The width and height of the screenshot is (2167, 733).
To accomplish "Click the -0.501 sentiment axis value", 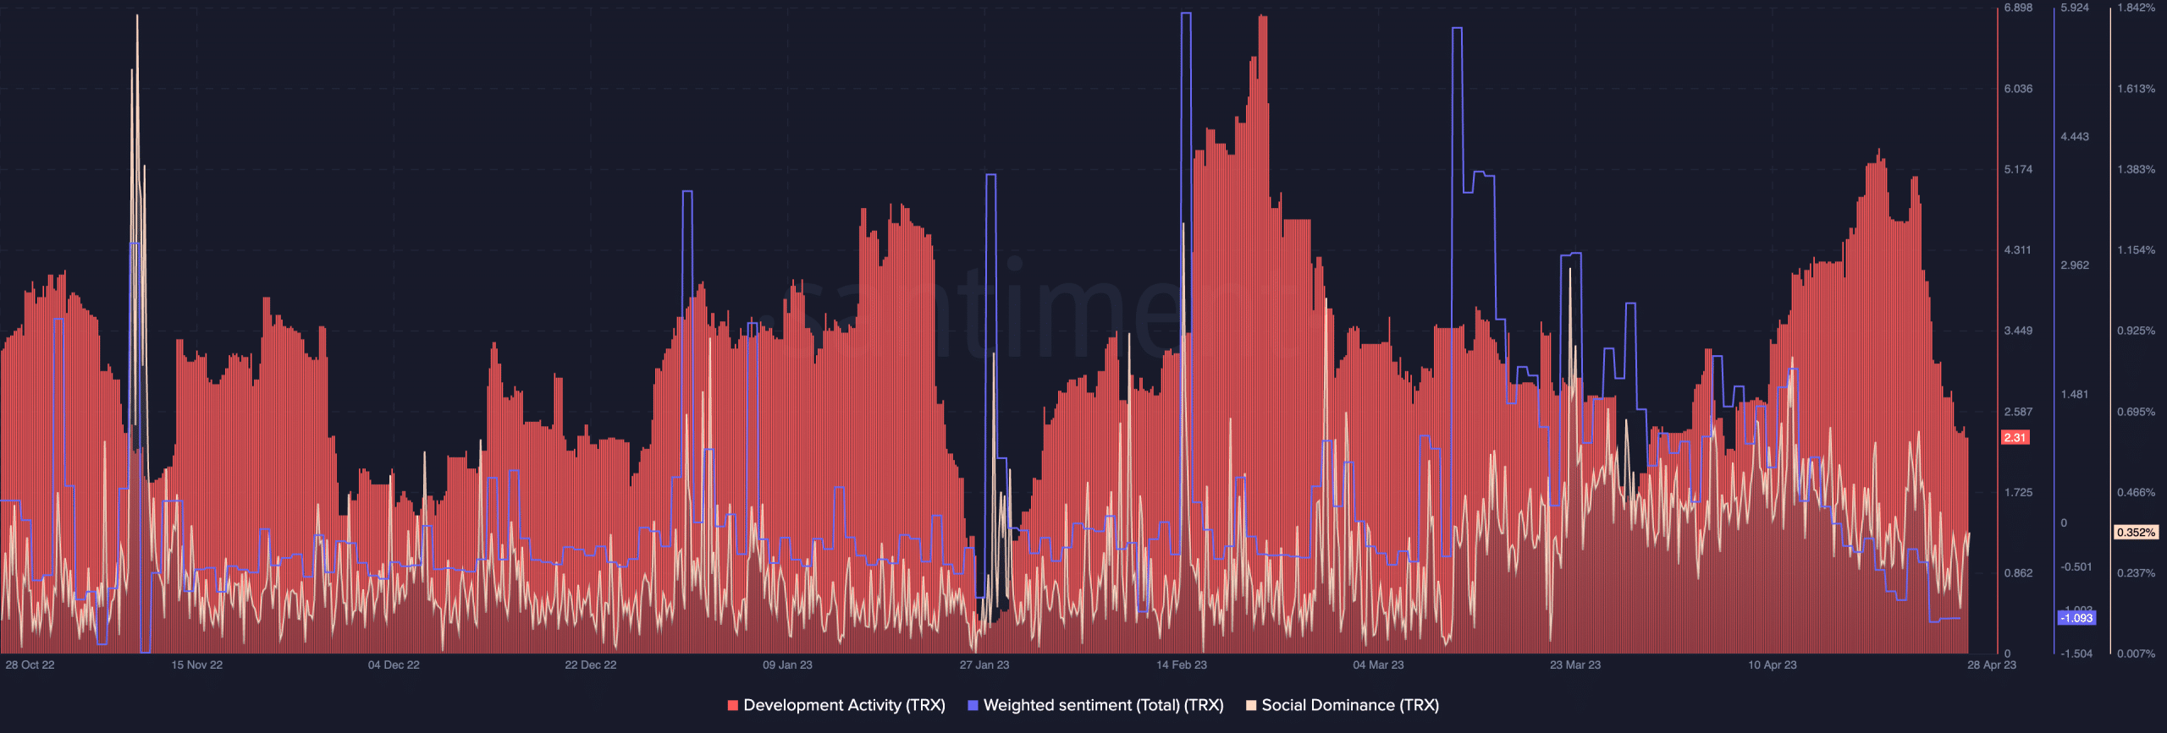I will pos(2076,567).
